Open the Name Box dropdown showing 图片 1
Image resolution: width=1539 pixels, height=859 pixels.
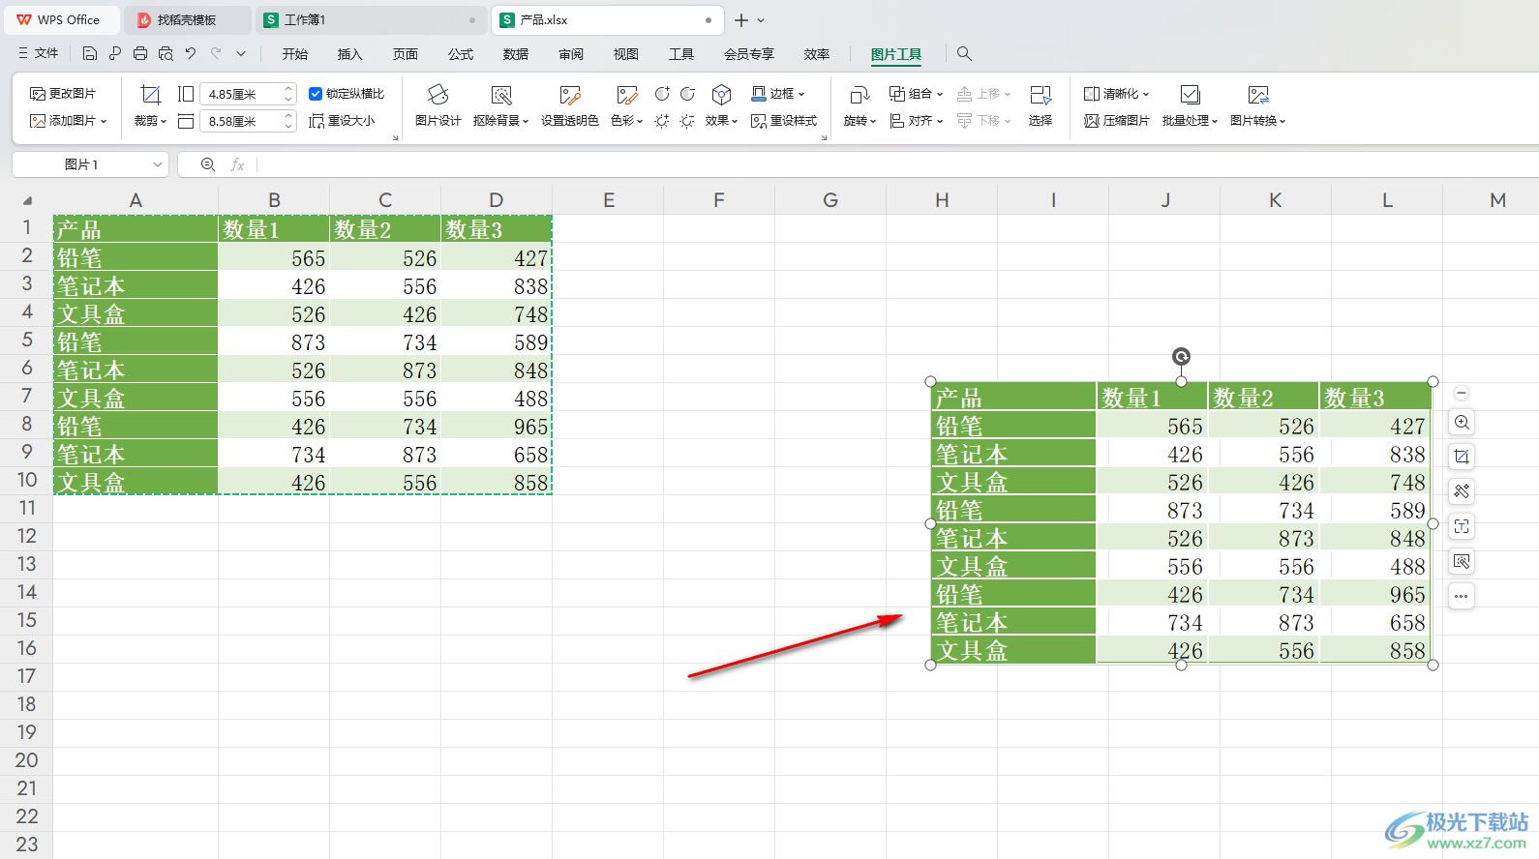pyautogui.click(x=158, y=164)
